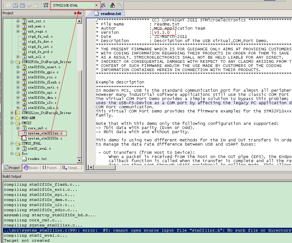
Task: Click the stm32f10x_flash.c file icon
Action: (x=24, y=82)
